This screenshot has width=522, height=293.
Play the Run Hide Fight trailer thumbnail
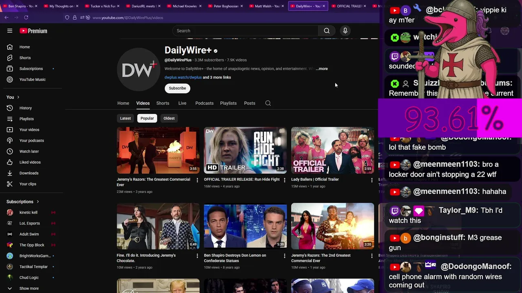[x=246, y=151]
